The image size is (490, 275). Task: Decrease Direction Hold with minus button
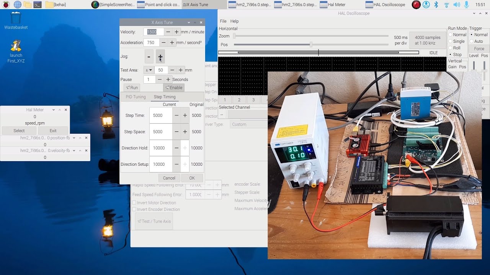[176, 148]
